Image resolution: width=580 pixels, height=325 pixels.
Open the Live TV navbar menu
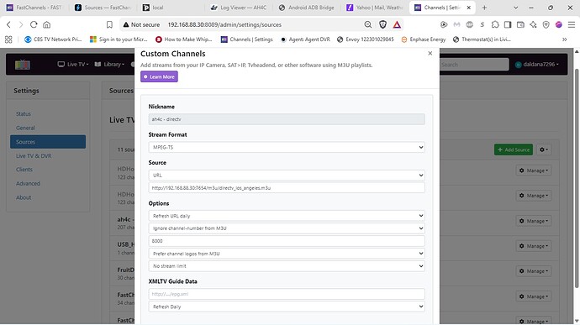(x=73, y=65)
